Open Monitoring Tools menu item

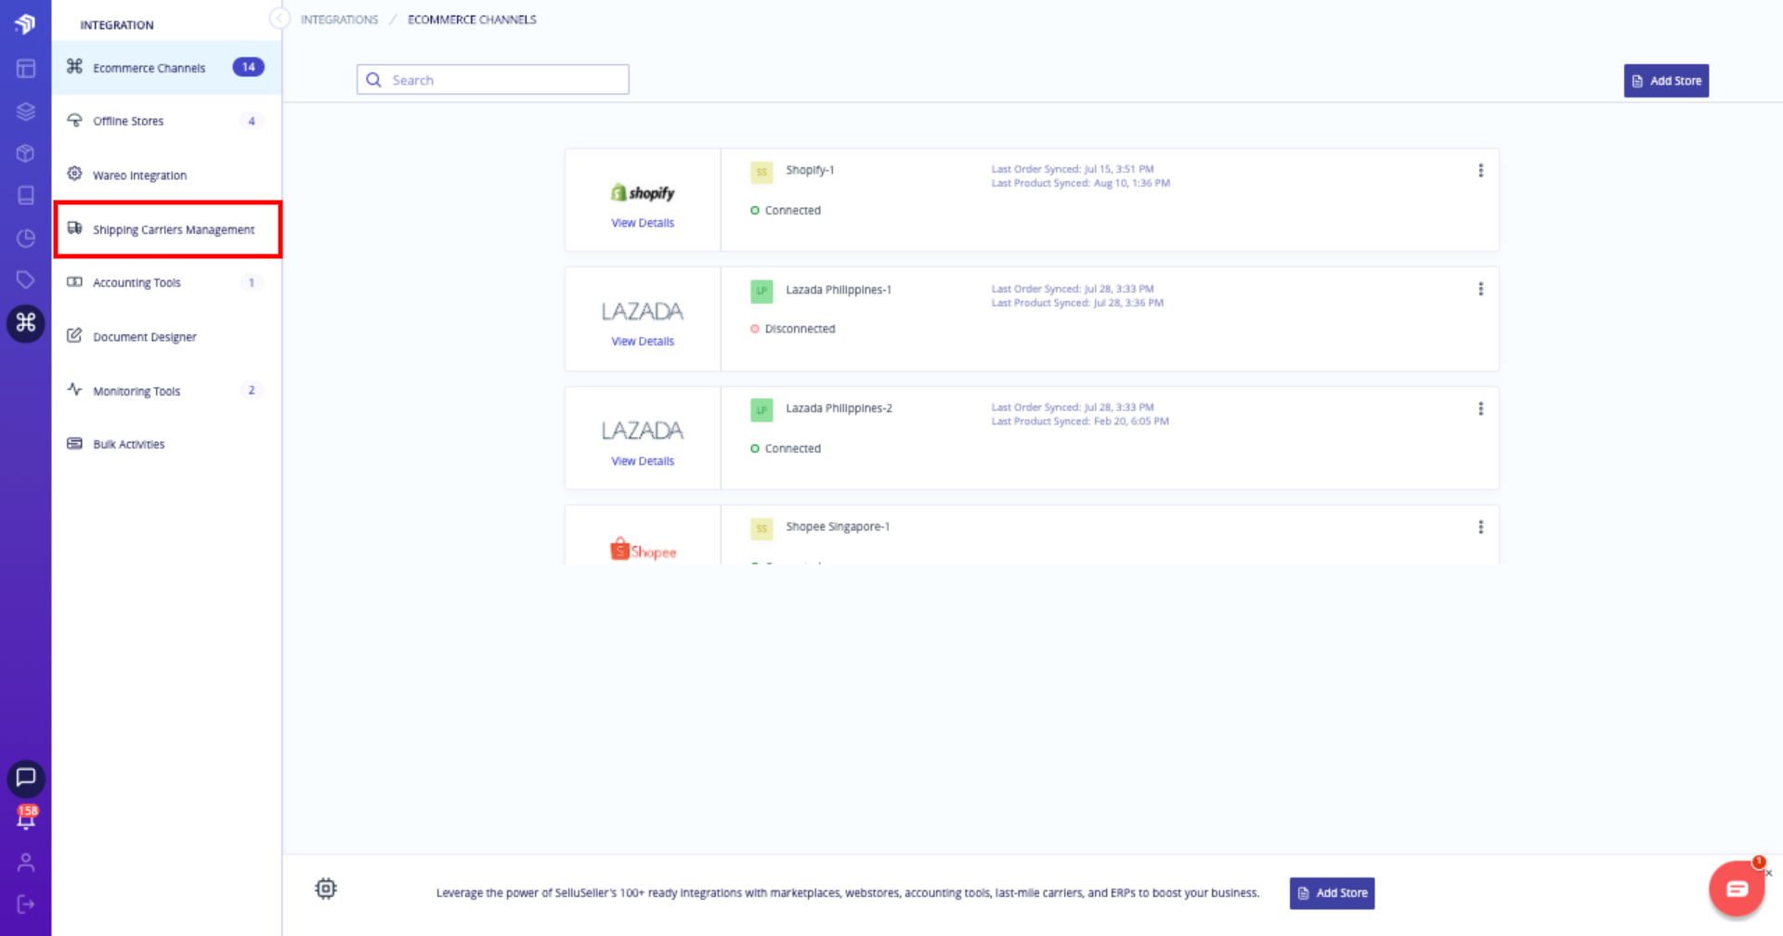(166, 390)
